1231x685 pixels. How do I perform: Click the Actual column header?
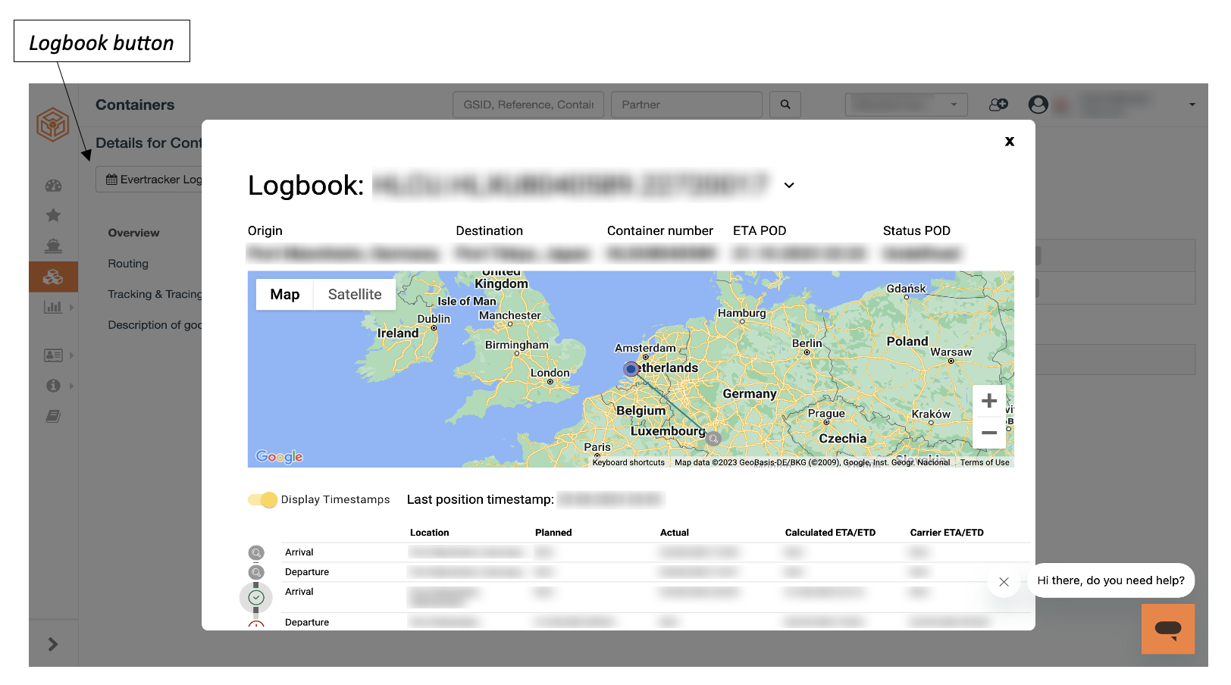point(675,533)
